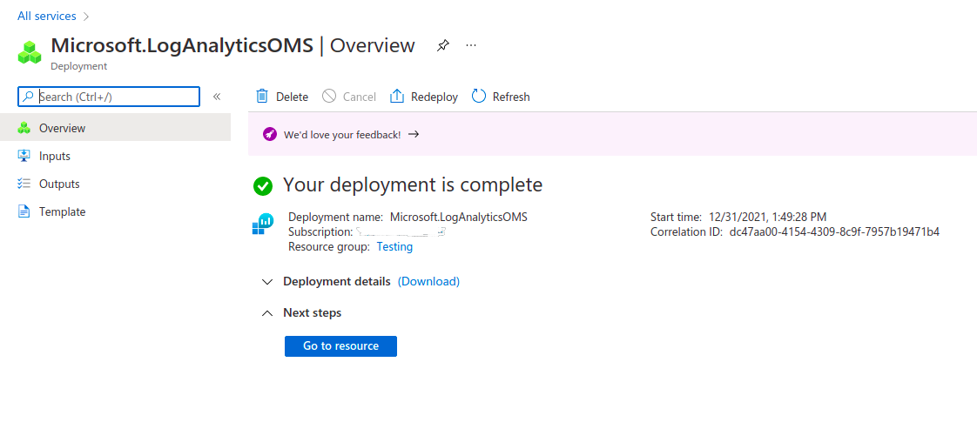Click the Inputs monitor icon
Screen dimensions: 977x429
(x=24, y=156)
